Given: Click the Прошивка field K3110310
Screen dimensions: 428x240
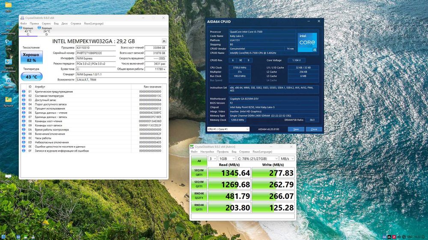Looking at the screenshot, I should click(x=95, y=48).
